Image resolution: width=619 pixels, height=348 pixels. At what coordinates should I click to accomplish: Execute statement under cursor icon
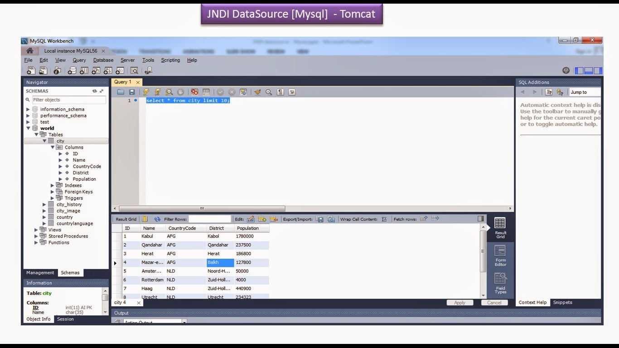tap(158, 92)
